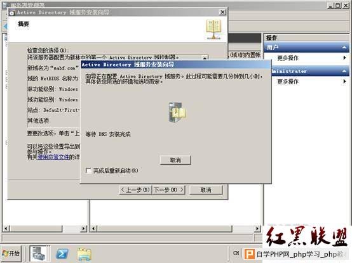Image resolution: width=352 pixels, height=263 pixels.
Task: Click the server configuration progress icon
Action: coord(177,112)
